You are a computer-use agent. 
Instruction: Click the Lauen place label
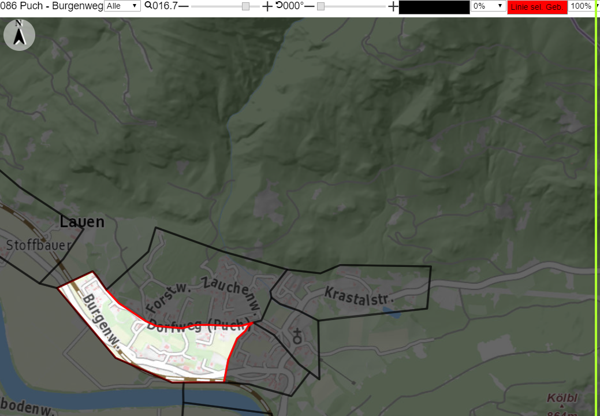pos(82,222)
